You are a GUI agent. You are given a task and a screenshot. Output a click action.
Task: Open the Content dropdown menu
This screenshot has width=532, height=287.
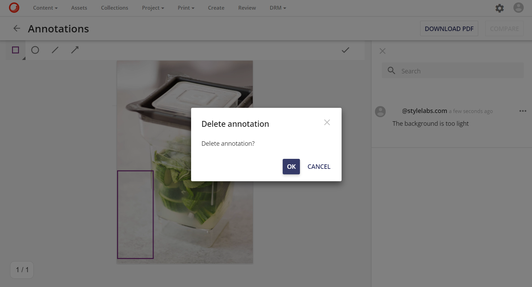45,8
